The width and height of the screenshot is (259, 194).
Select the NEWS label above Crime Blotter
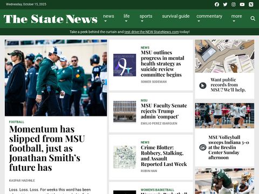click(145, 142)
